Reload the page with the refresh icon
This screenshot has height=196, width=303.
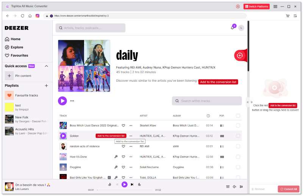click(x=22, y=16)
